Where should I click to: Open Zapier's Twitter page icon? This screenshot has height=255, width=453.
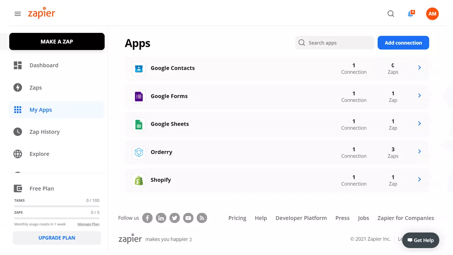[x=174, y=218]
